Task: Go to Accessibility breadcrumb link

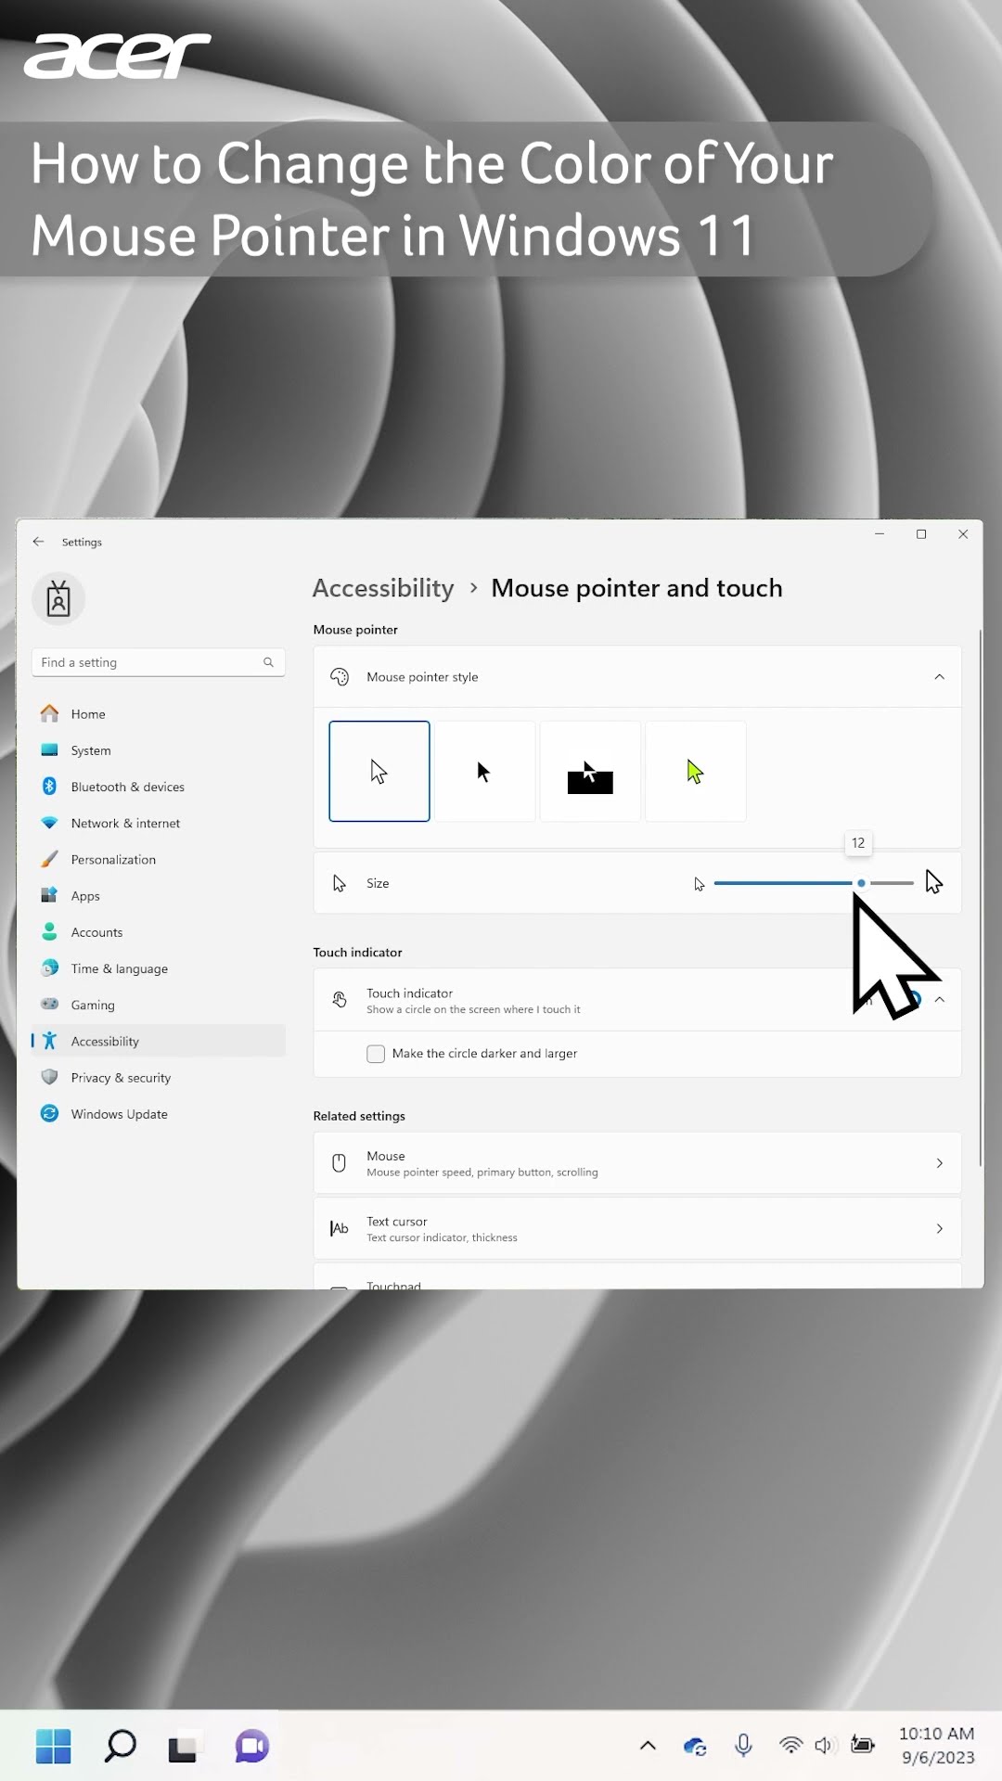Action: click(x=383, y=588)
